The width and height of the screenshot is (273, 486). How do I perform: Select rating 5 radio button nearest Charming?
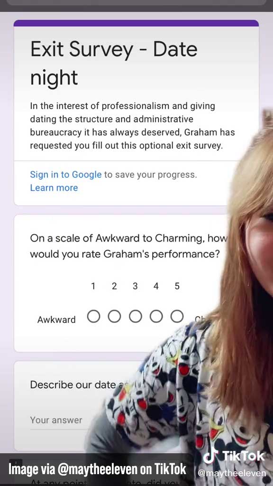coord(177,317)
